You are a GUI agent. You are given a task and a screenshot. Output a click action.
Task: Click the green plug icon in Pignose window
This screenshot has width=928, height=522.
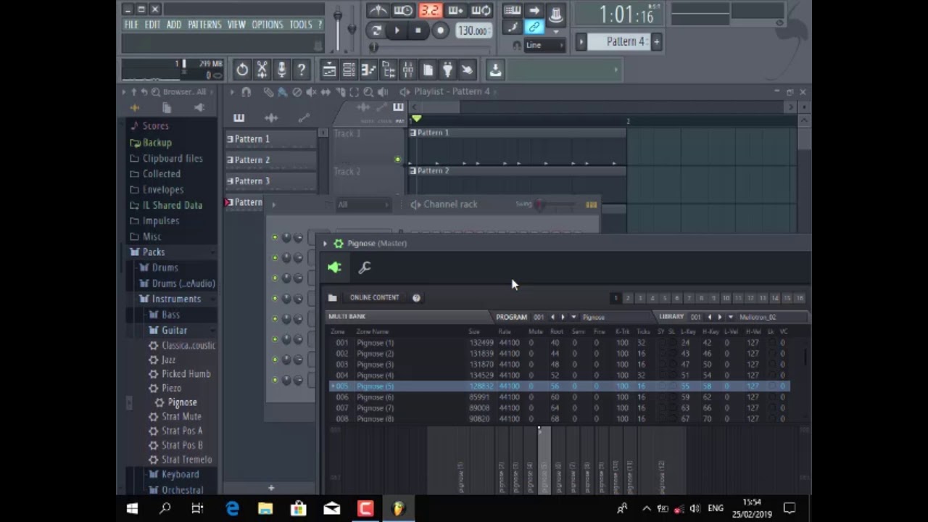coord(334,268)
